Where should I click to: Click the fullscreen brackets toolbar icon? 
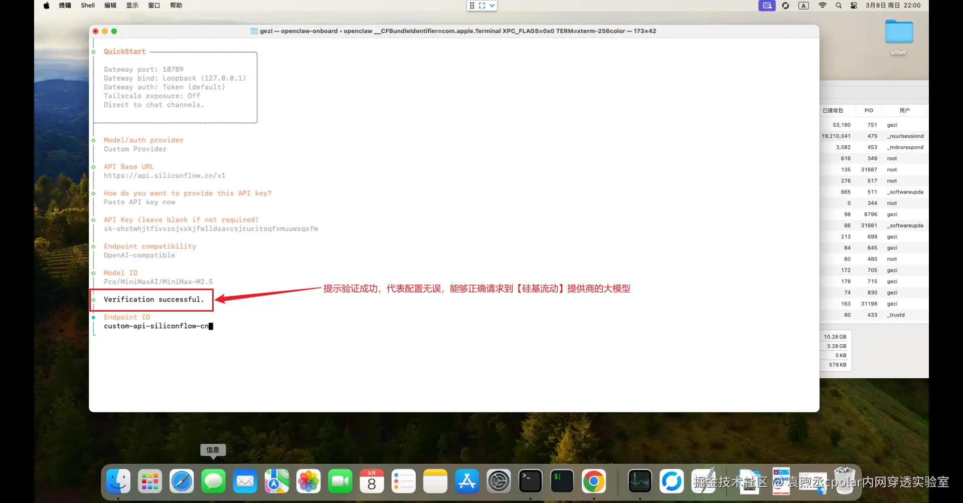[x=482, y=6]
